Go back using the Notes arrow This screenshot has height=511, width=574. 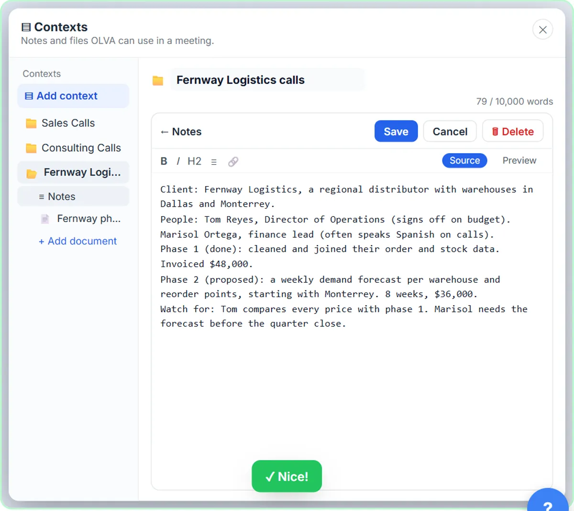(x=181, y=132)
